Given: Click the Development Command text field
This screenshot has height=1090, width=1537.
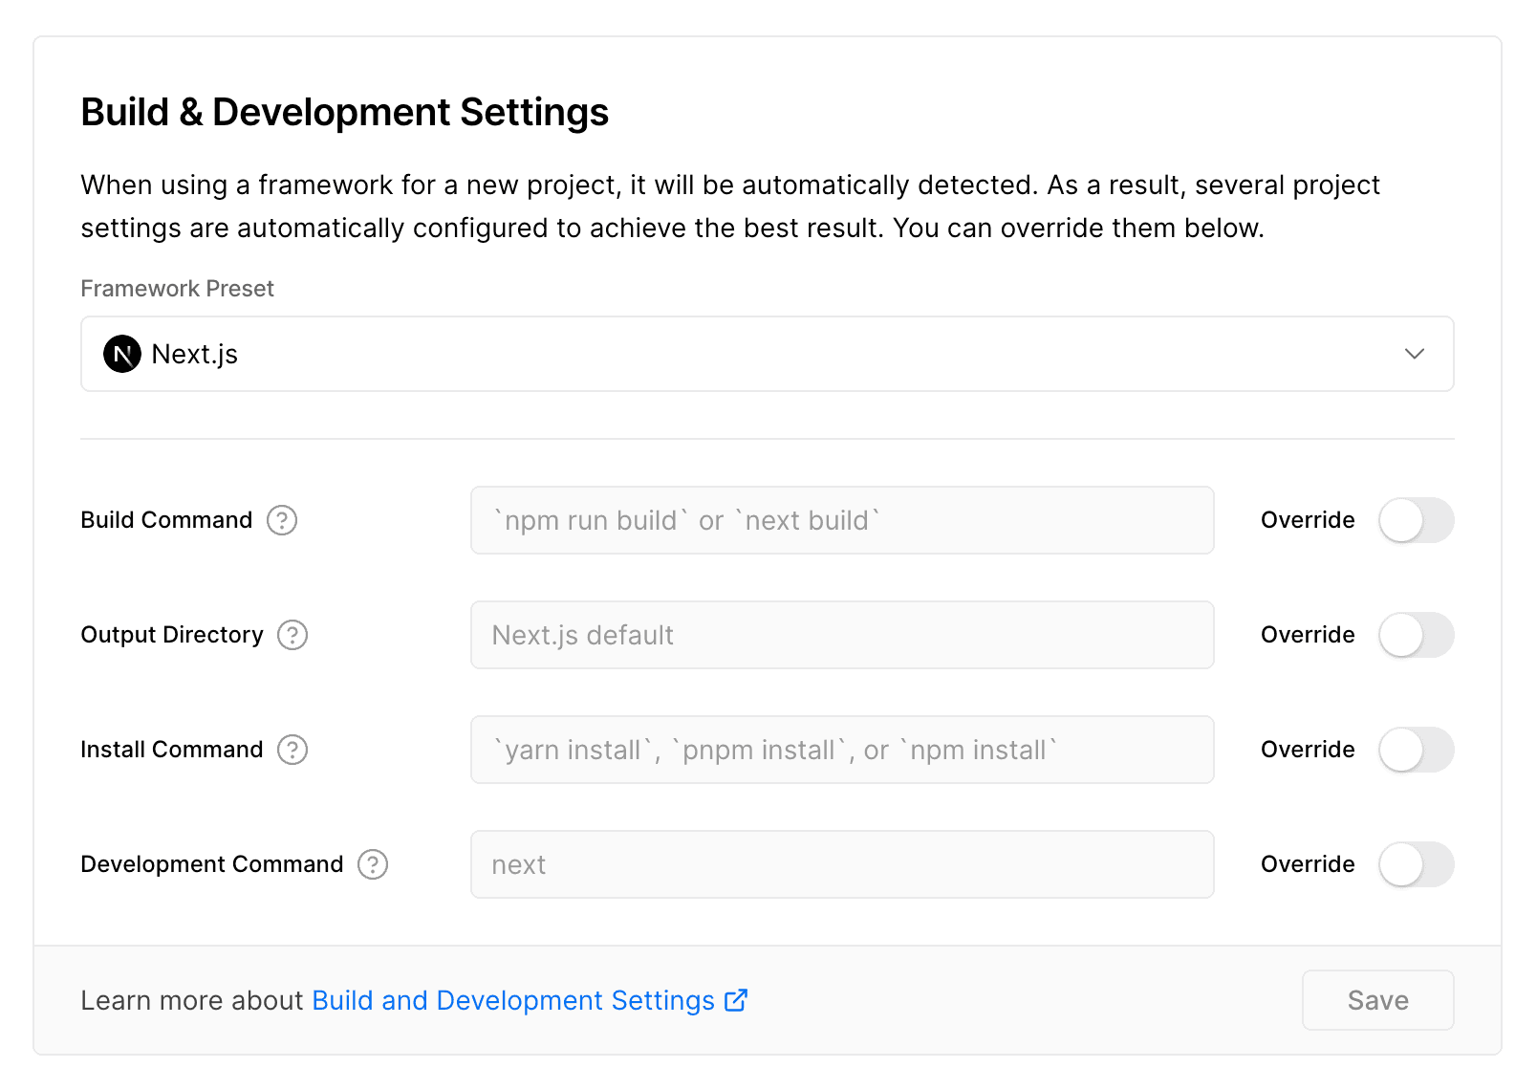Looking at the screenshot, I should coord(841,864).
